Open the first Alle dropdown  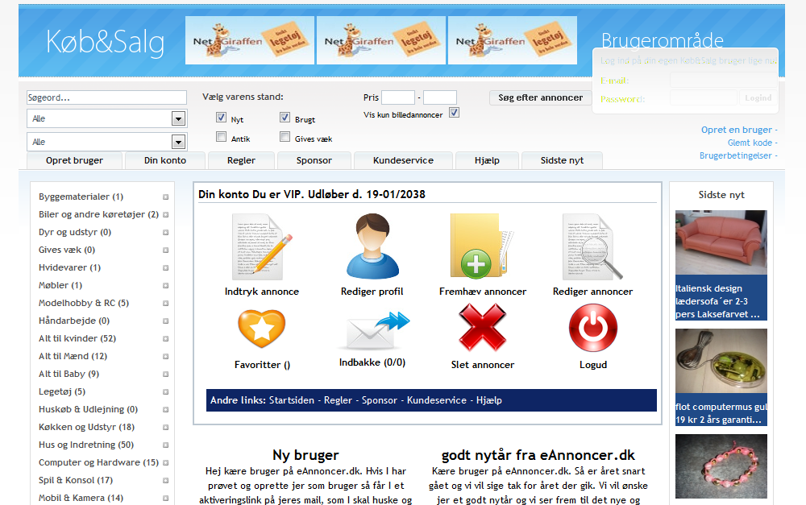[x=106, y=119]
